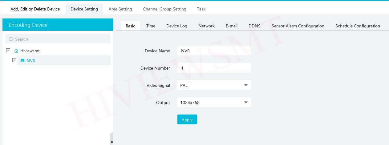Switch to the Time tab

(x=151, y=26)
